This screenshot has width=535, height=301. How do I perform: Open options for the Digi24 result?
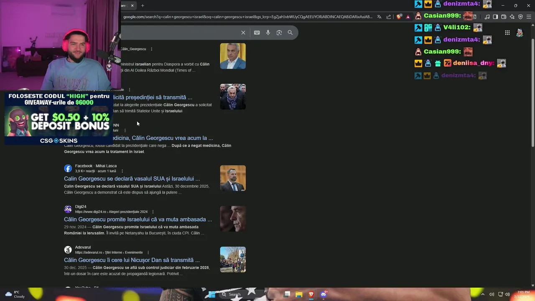153,212
